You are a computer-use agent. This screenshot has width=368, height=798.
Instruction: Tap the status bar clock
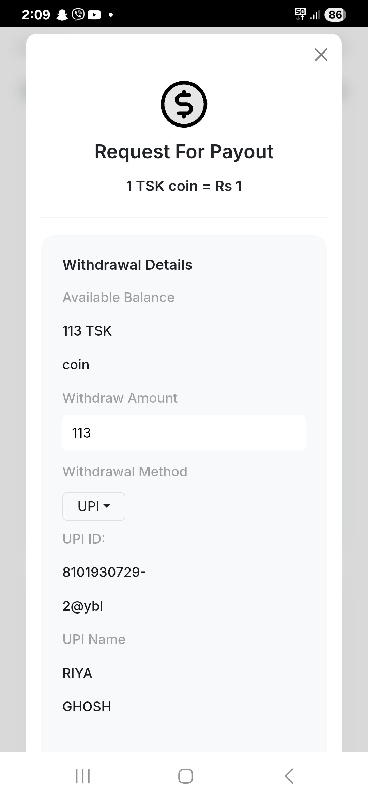click(x=36, y=15)
